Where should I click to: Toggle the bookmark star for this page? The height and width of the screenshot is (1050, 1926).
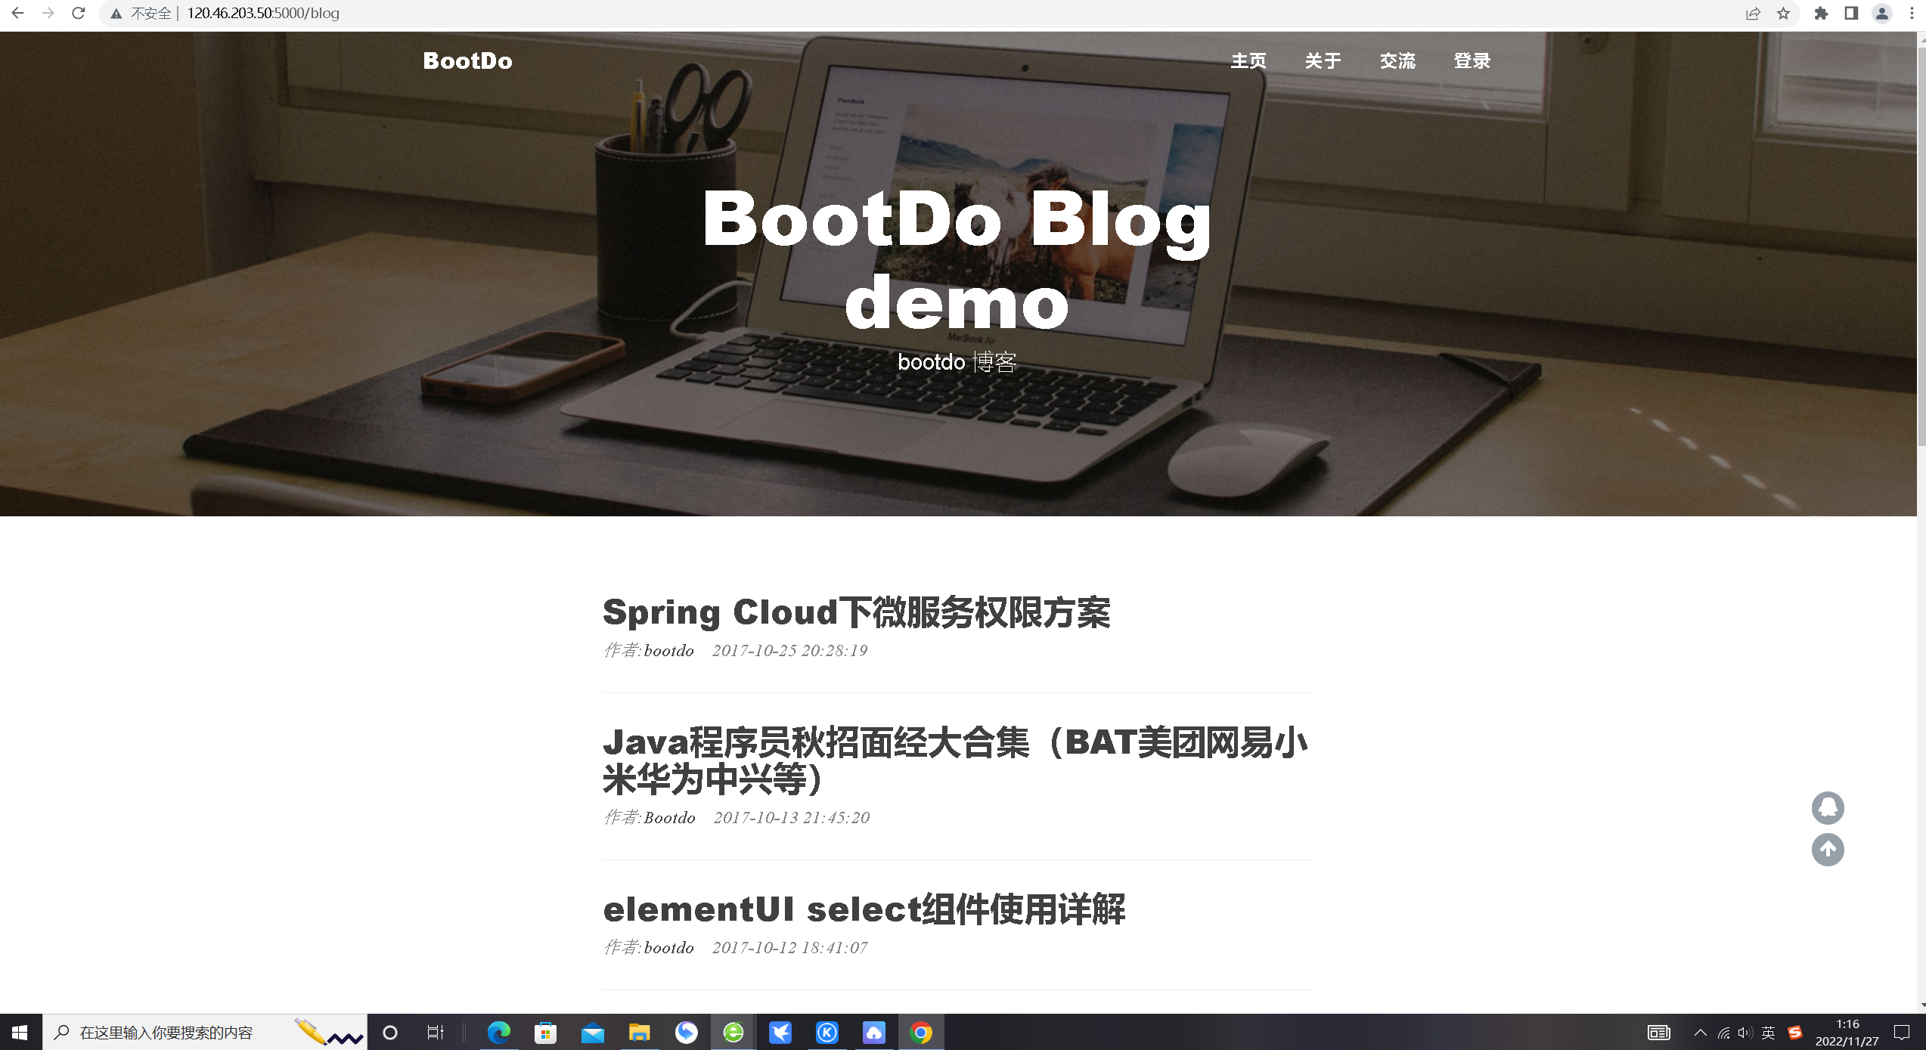(x=1784, y=13)
